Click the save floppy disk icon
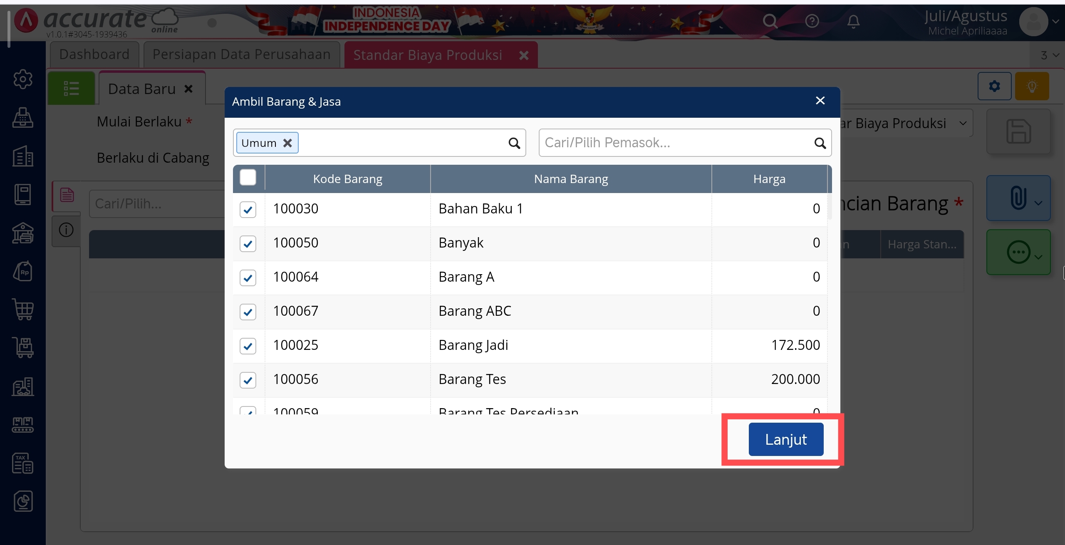Image resolution: width=1065 pixels, height=545 pixels. 1018,131
